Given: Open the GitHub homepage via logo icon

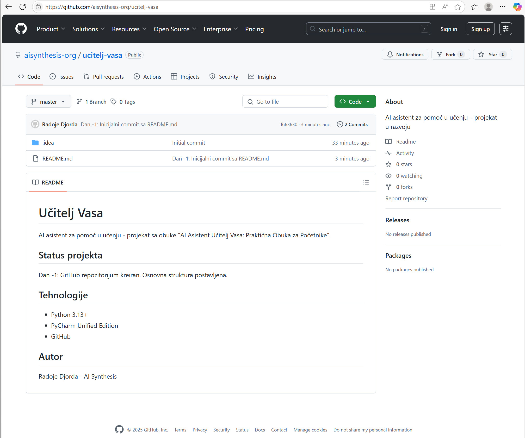Looking at the screenshot, I should 21,29.
